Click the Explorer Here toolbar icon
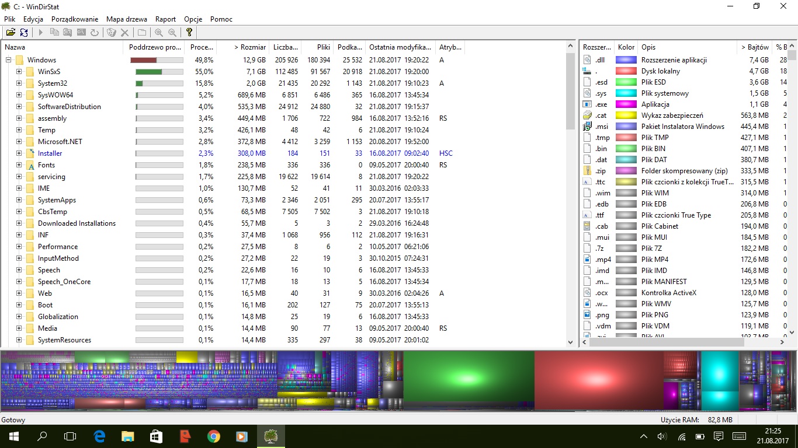 click(x=68, y=33)
